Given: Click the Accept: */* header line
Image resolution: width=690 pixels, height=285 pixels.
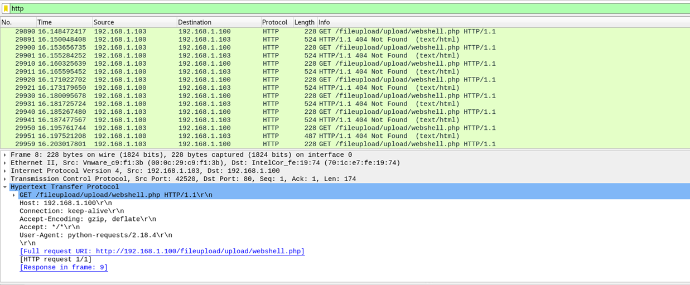Looking at the screenshot, I should 50,228.
